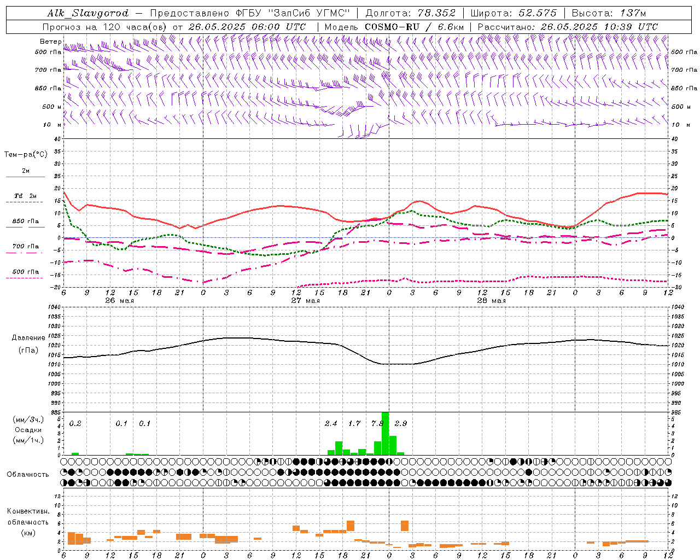Click the '(мм/1ч.)' precipitation unit label
The image size is (700, 560).
coord(28,440)
